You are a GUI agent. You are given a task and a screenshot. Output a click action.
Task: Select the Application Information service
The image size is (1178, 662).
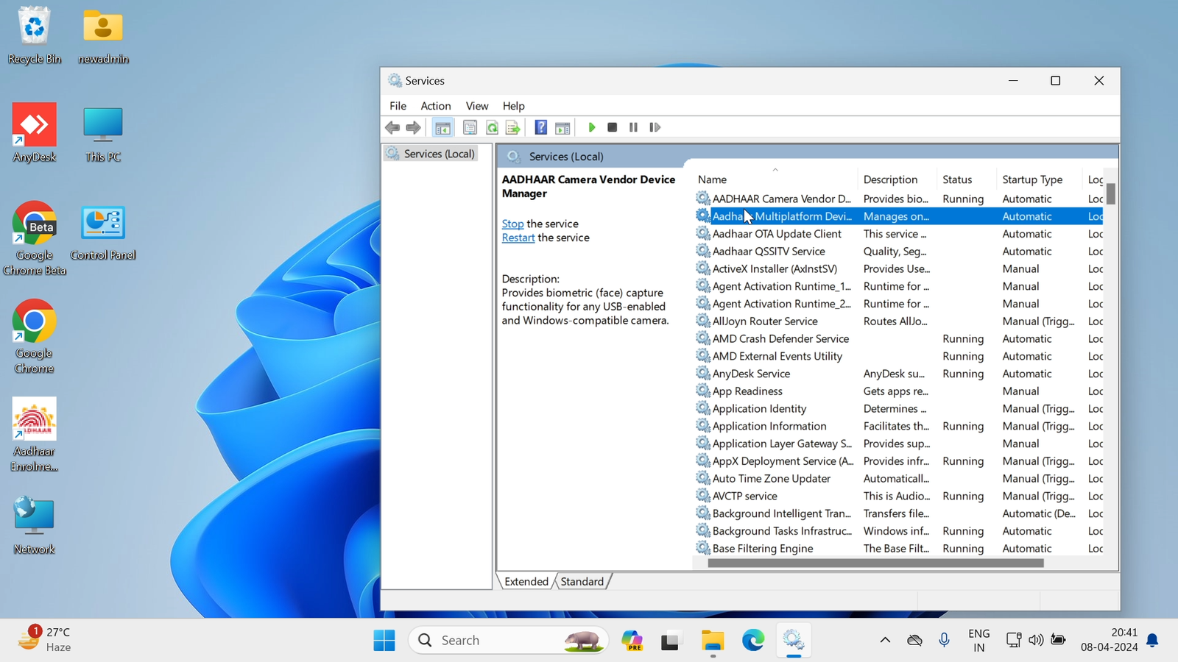tap(899, 427)
